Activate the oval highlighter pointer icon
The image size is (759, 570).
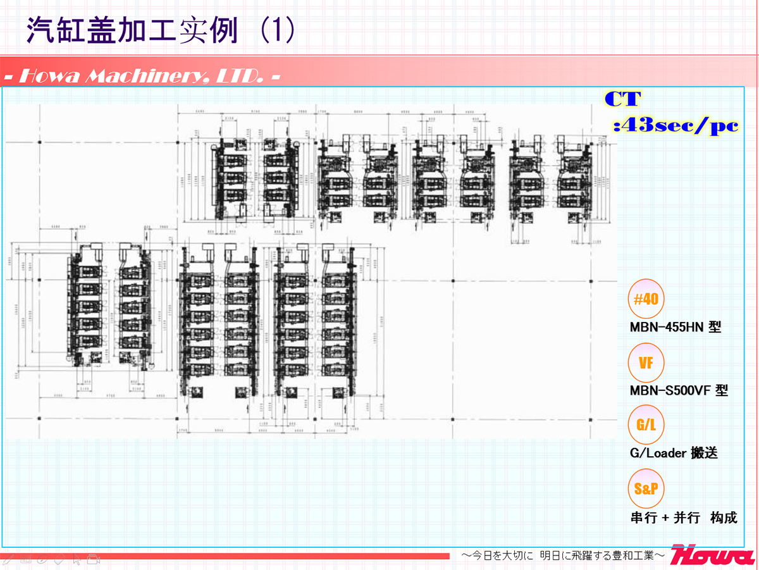[42, 559]
